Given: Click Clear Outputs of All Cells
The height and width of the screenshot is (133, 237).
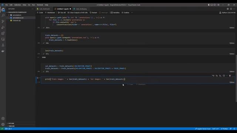Looking at the screenshot, I should pos(77,13).
